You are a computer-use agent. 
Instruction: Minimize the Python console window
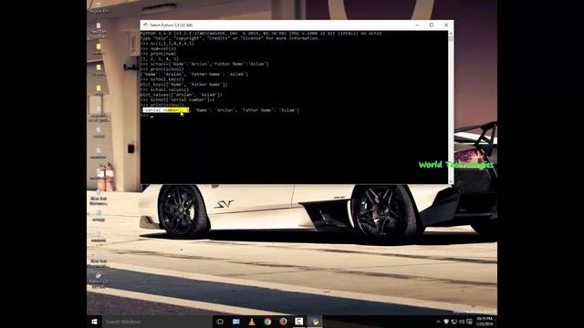click(417, 25)
